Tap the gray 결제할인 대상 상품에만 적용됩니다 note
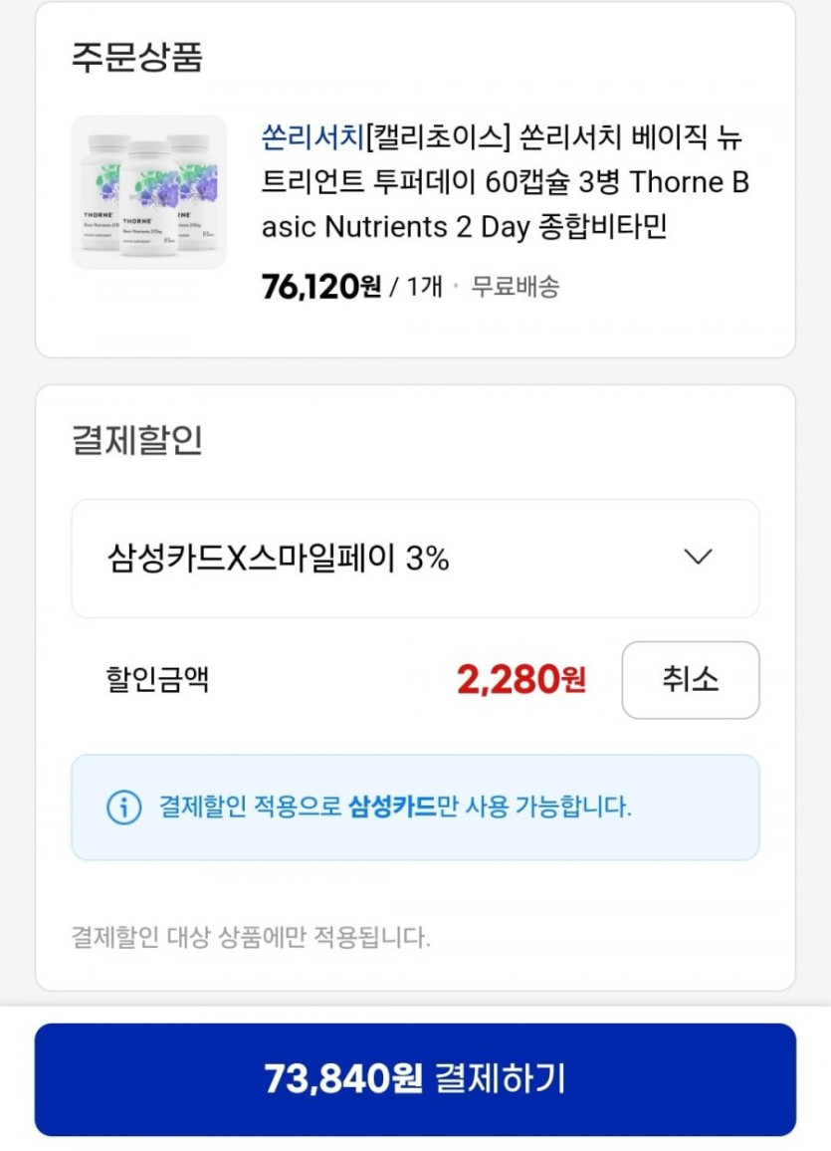The width and height of the screenshot is (831, 1151). [251, 937]
